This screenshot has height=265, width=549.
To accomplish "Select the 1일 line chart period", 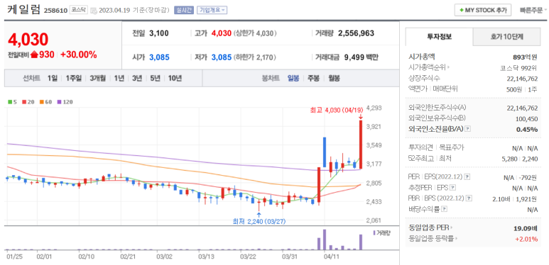I will 53,78.
